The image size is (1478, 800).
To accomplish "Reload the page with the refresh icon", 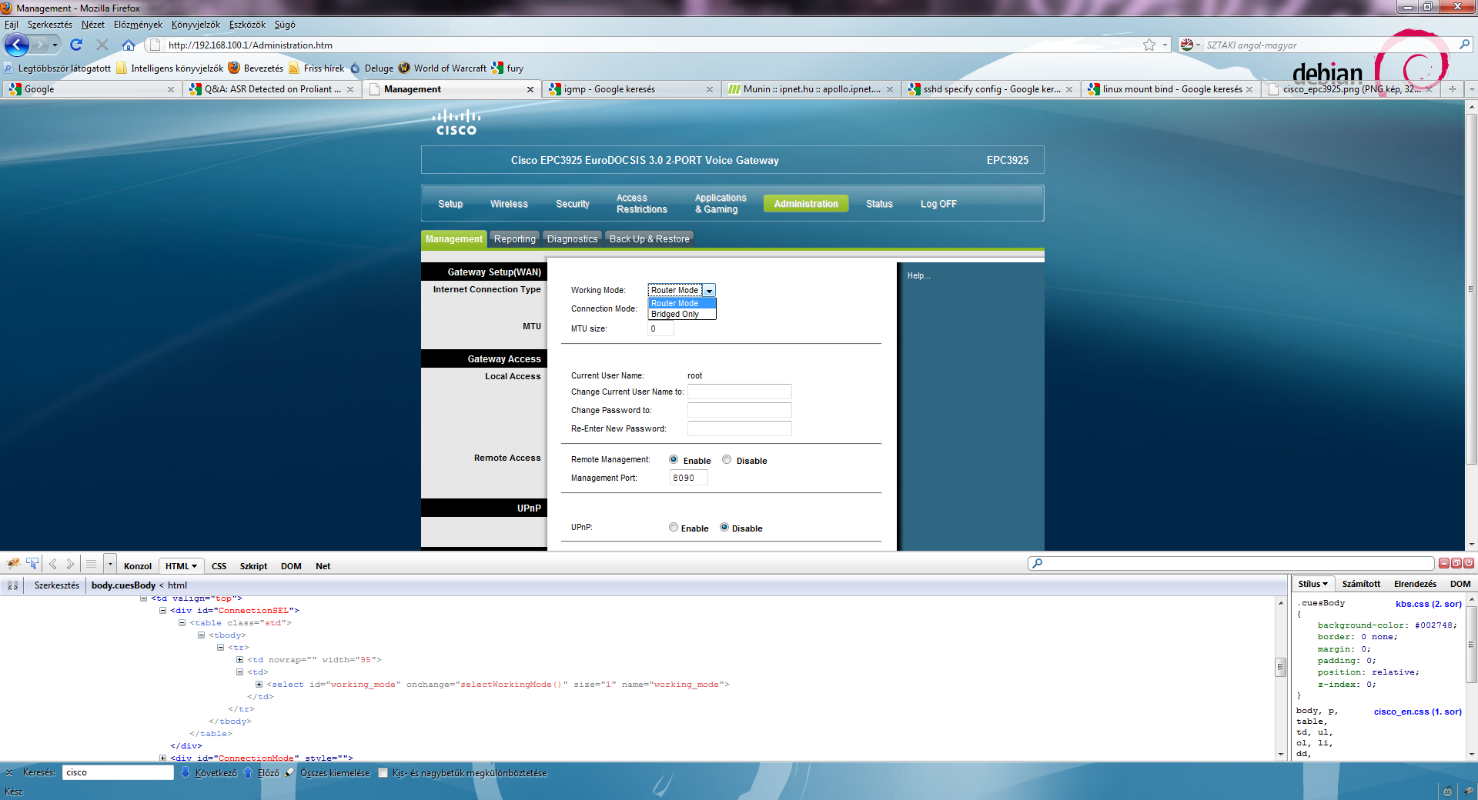I will click(76, 45).
